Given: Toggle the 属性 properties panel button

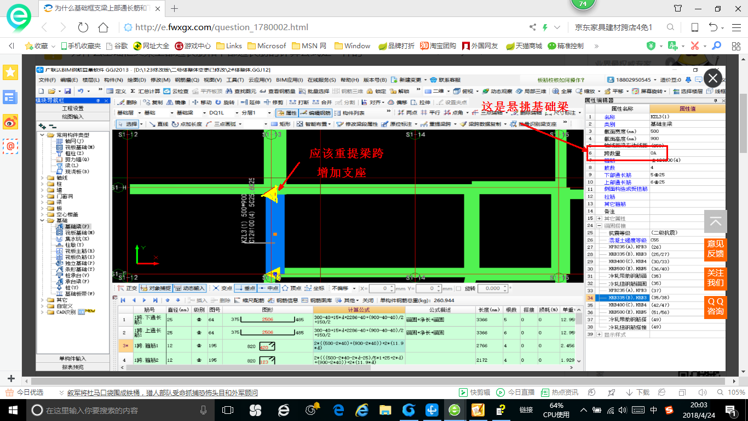Looking at the screenshot, I should 287,113.
